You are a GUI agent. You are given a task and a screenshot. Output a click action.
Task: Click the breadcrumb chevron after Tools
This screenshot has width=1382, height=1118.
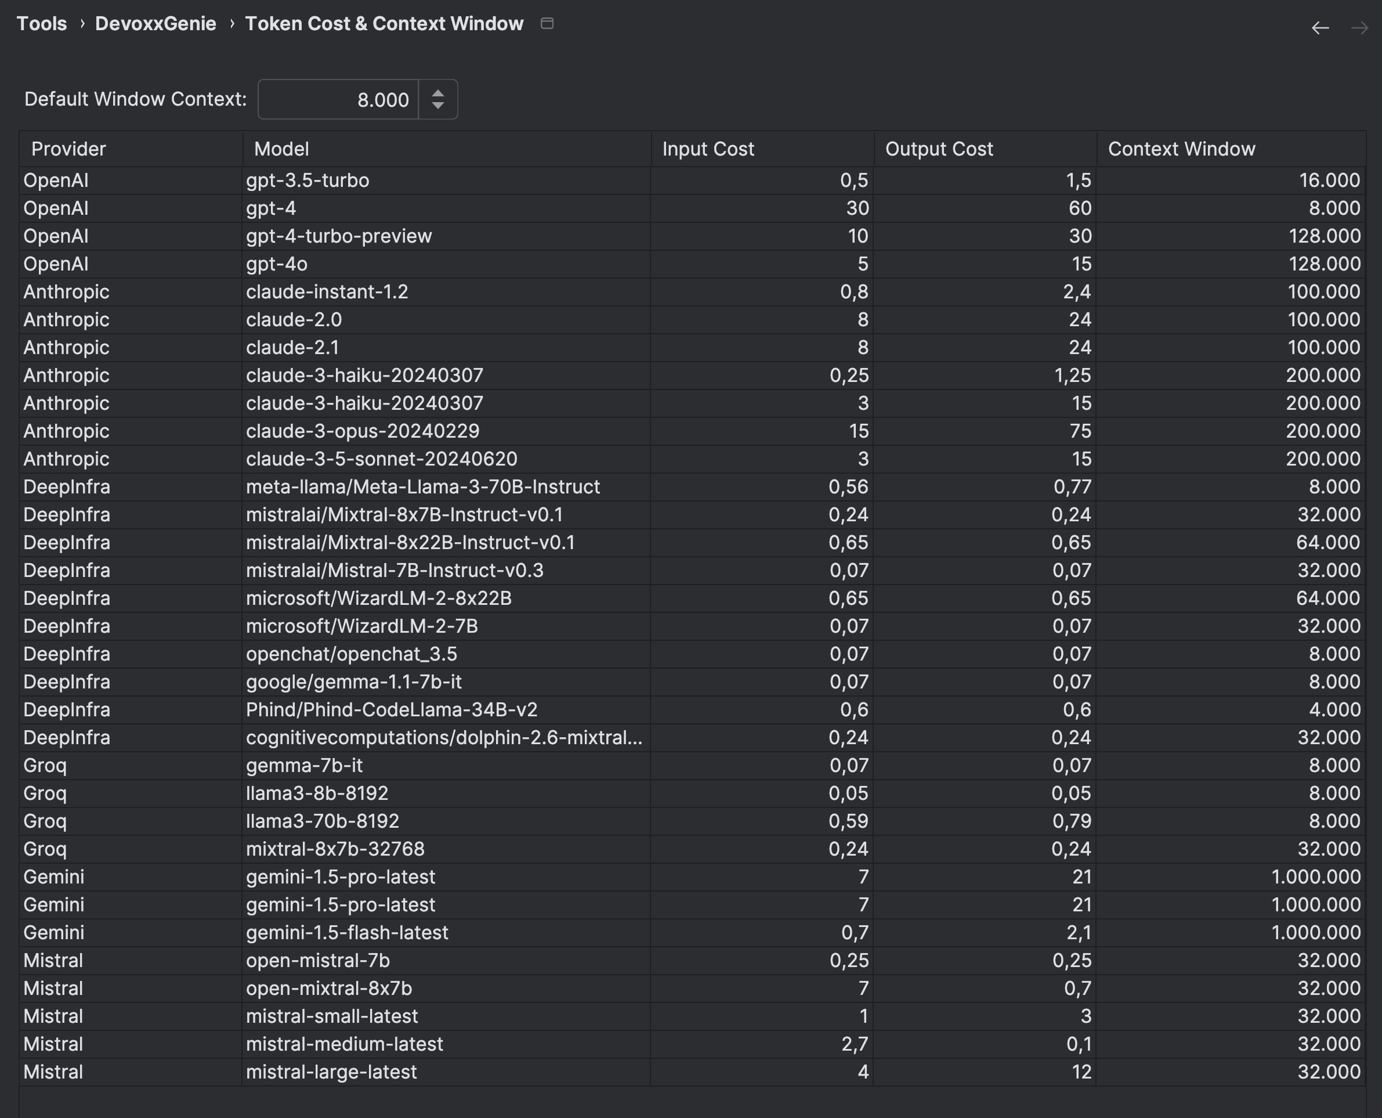[x=82, y=23]
